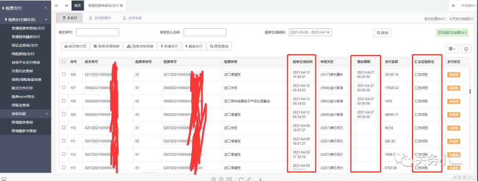478x181 pixels.
Task: Open 跨境税单查询 in the sidebar
Action: pyautogui.click(x=22, y=122)
